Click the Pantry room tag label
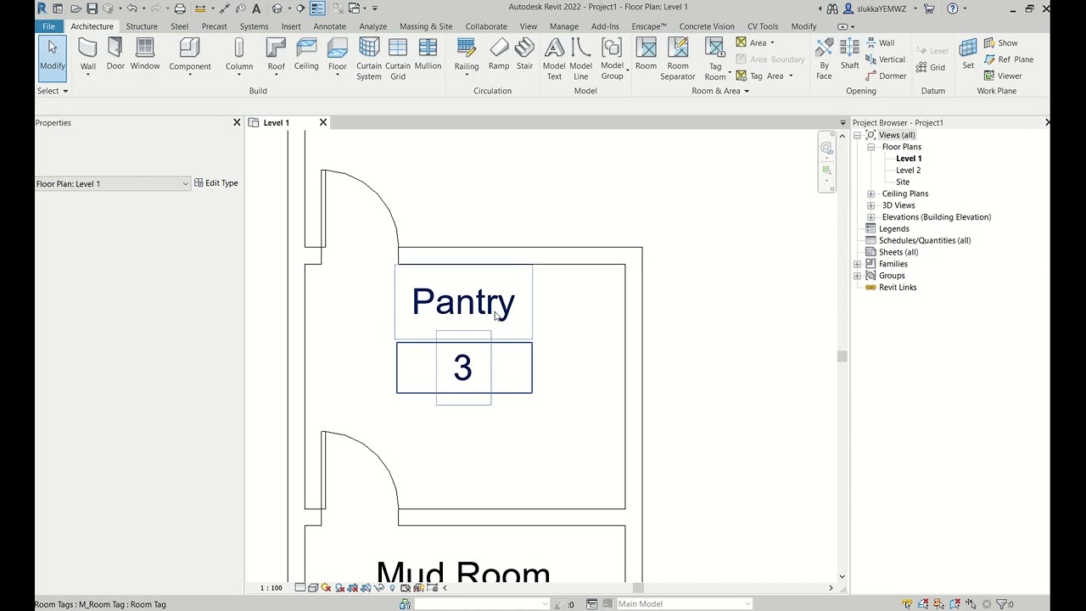This screenshot has height=611, width=1086. (463, 302)
